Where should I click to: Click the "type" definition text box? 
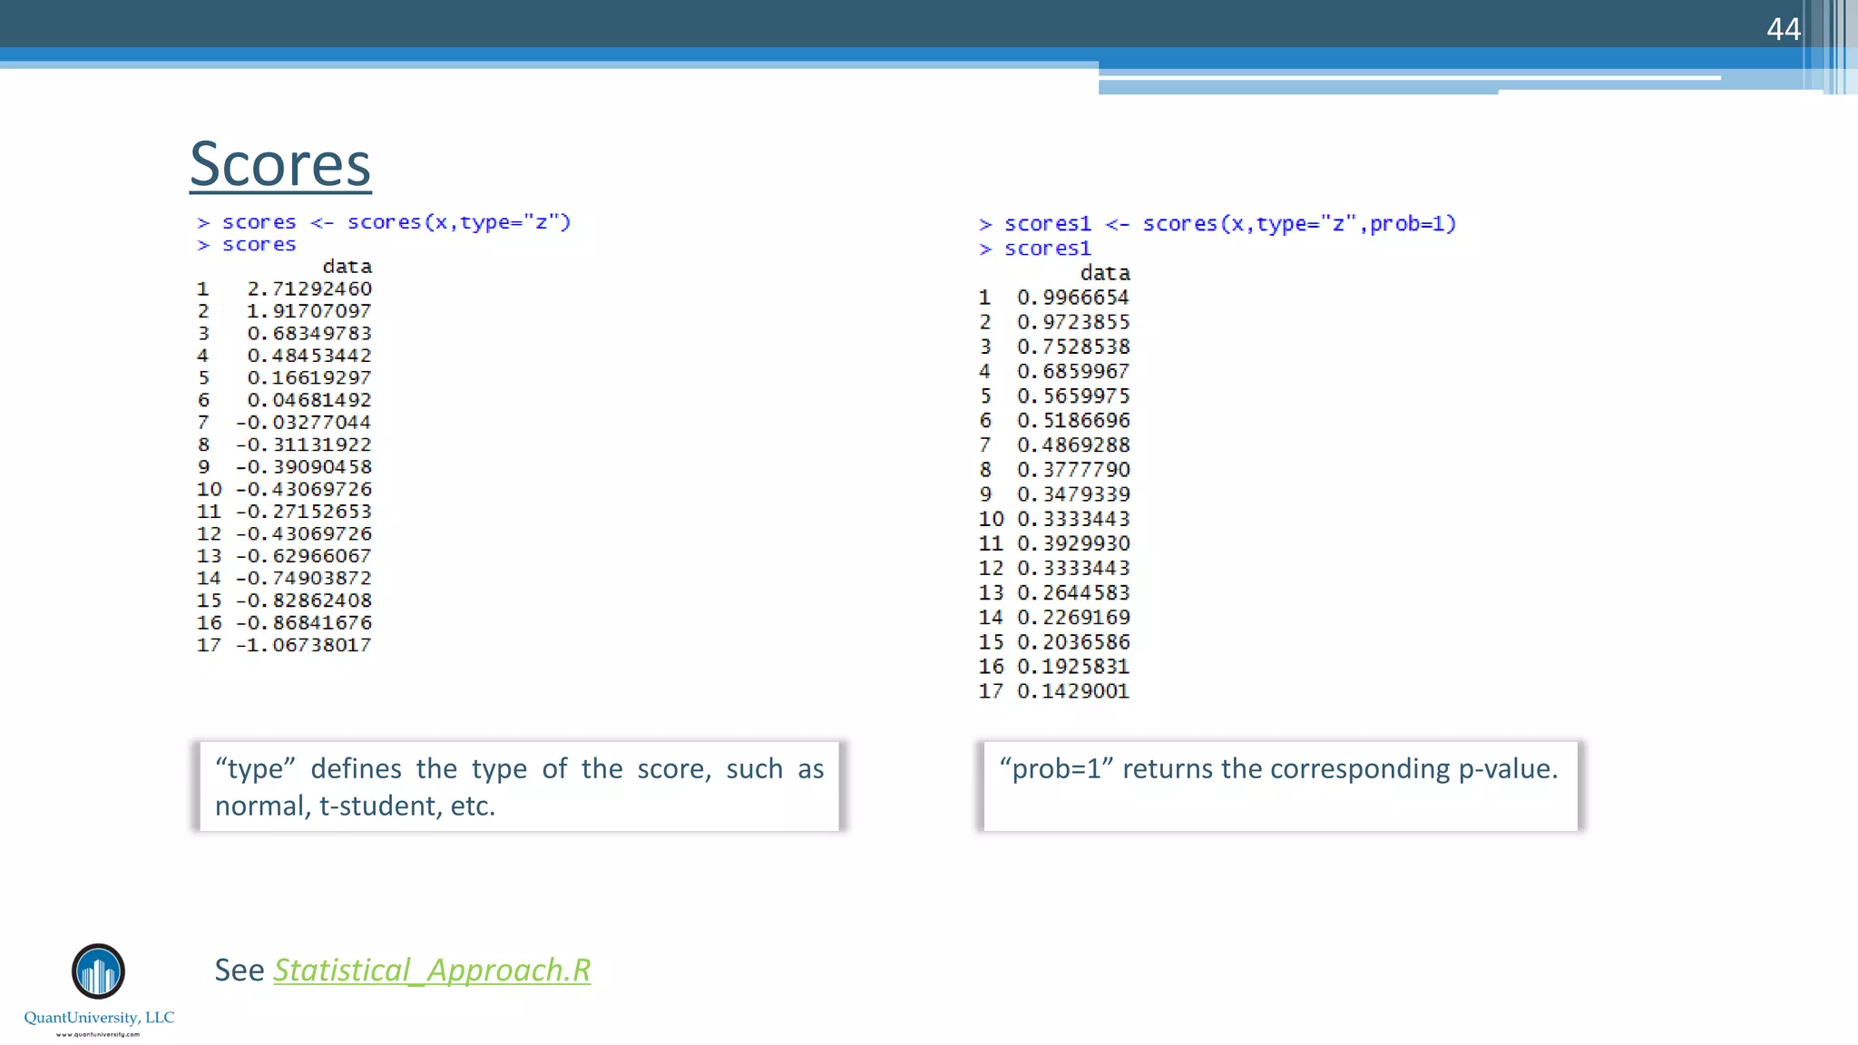coord(519,786)
